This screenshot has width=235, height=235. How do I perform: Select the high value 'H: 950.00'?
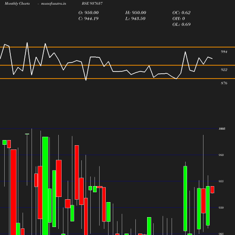pyautogui.click(x=136, y=13)
